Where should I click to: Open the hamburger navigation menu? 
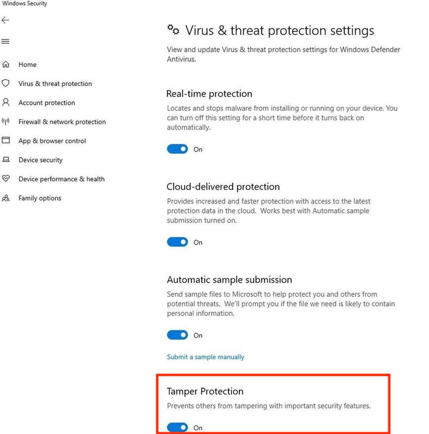click(5, 42)
